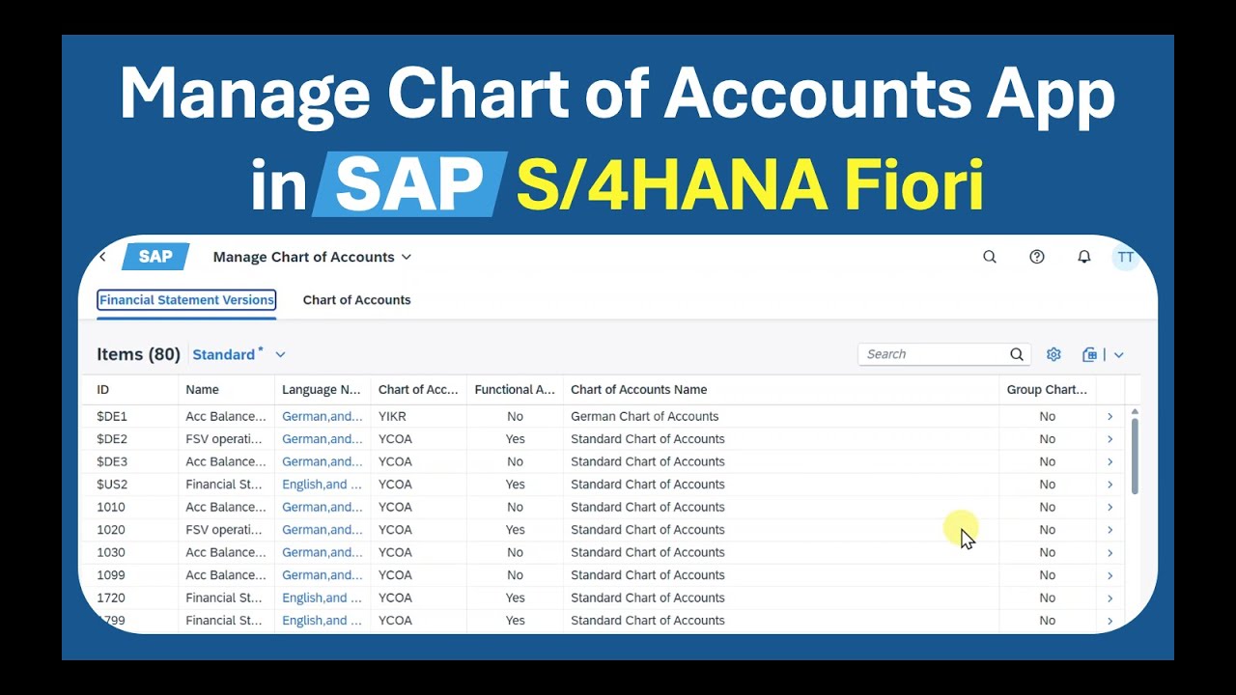The width and height of the screenshot is (1236, 695).
Task: Navigate into row $DE1 via its chevron
Action: pyautogui.click(x=1110, y=416)
